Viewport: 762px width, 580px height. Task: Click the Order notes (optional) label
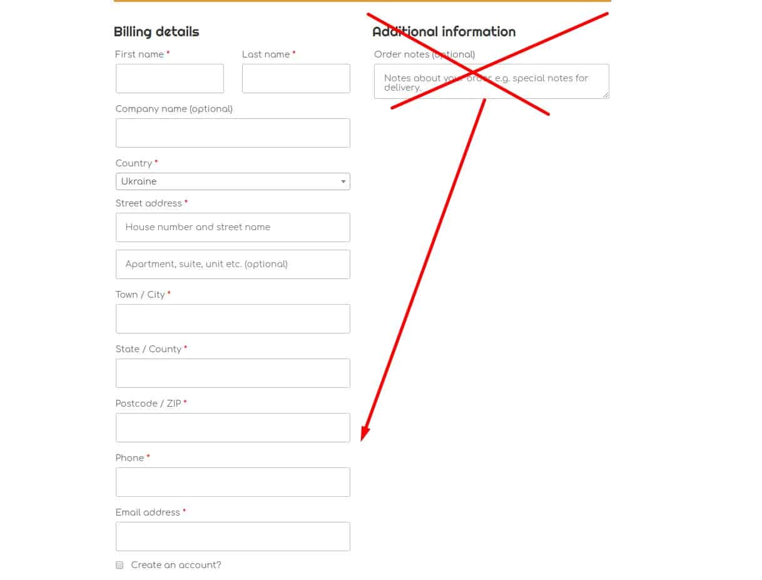coord(424,54)
